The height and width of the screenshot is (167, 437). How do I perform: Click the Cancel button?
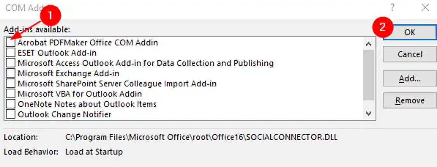[409, 54]
